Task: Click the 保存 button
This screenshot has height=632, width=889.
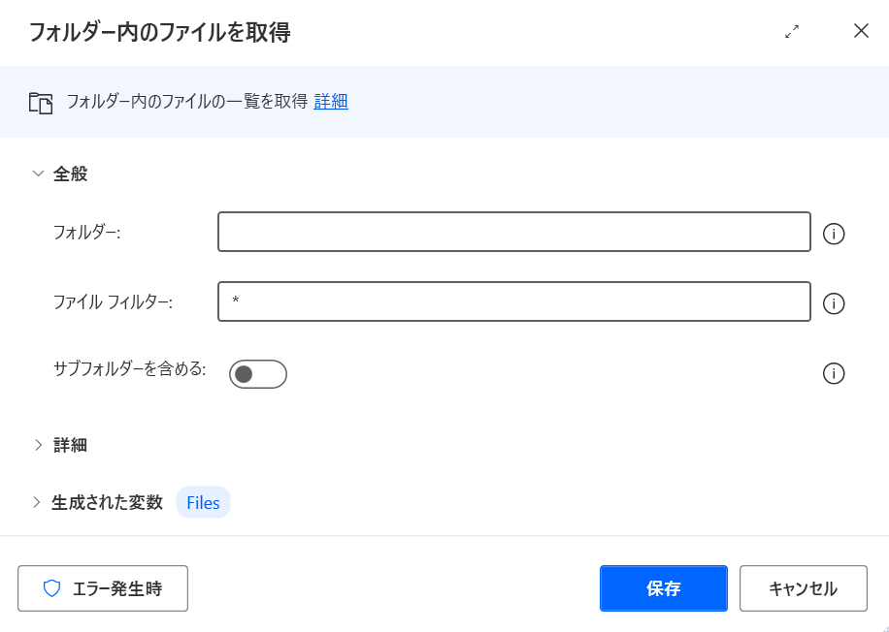Action: (663, 588)
